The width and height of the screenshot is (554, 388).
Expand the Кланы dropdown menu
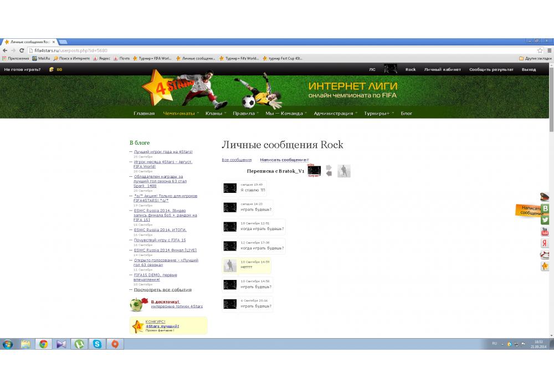(216, 114)
